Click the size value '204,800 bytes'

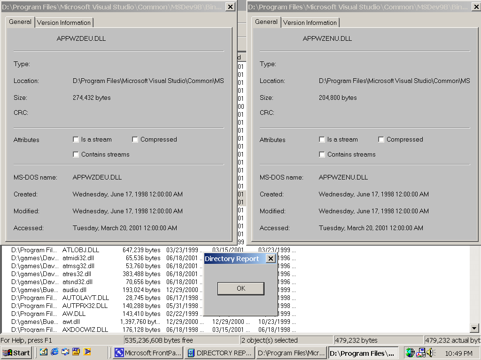[338, 97]
